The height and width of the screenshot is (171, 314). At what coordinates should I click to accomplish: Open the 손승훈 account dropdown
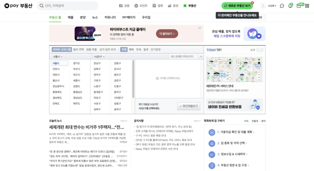coord(272,6)
